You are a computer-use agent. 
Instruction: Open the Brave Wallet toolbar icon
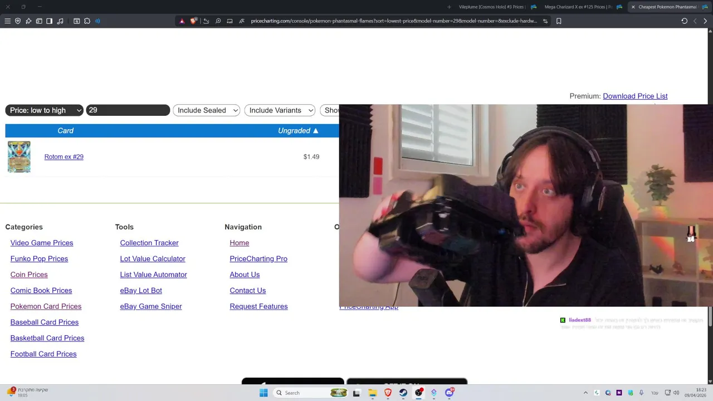[39, 21]
